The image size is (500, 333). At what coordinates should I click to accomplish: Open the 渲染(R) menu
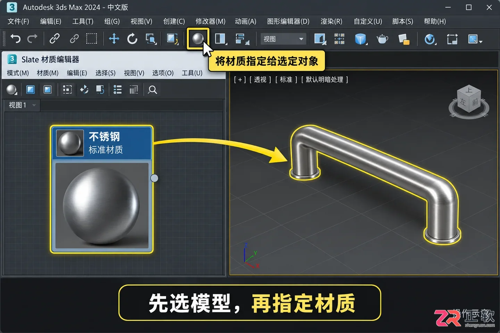[x=331, y=22]
